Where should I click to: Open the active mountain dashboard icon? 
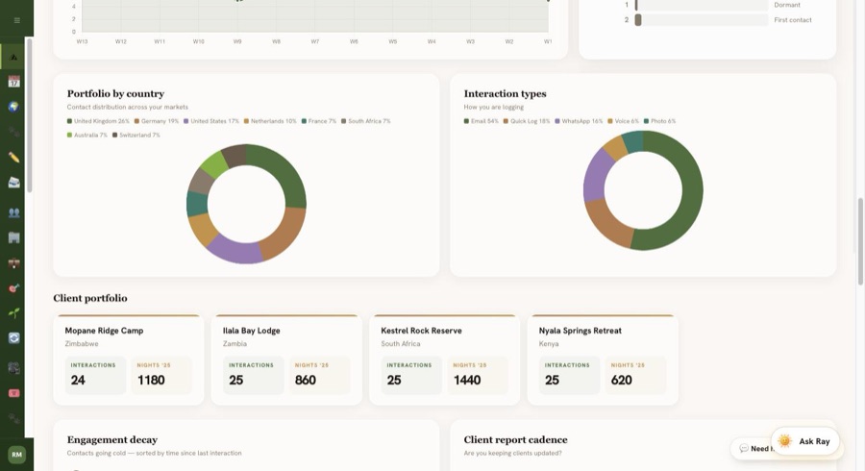pyautogui.click(x=13, y=57)
